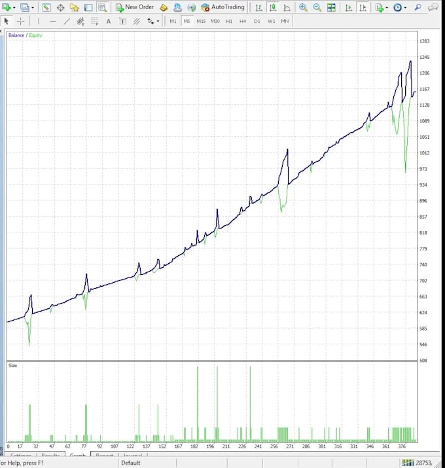Click the New Order button
445x468 pixels.
click(135, 7)
